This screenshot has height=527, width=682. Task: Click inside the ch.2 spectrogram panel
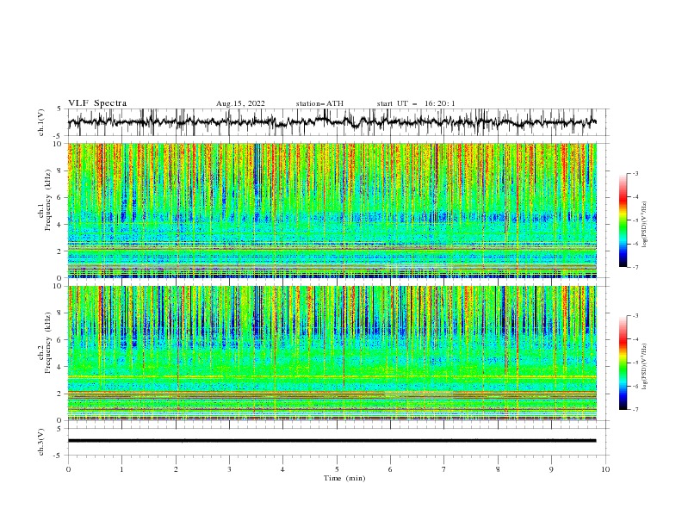pyautogui.click(x=332, y=353)
